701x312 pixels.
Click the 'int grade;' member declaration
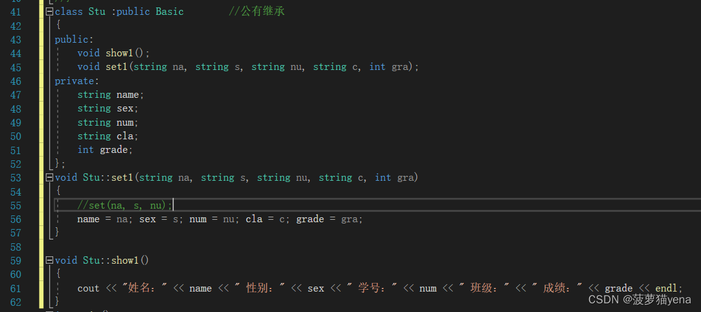point(106,150)
